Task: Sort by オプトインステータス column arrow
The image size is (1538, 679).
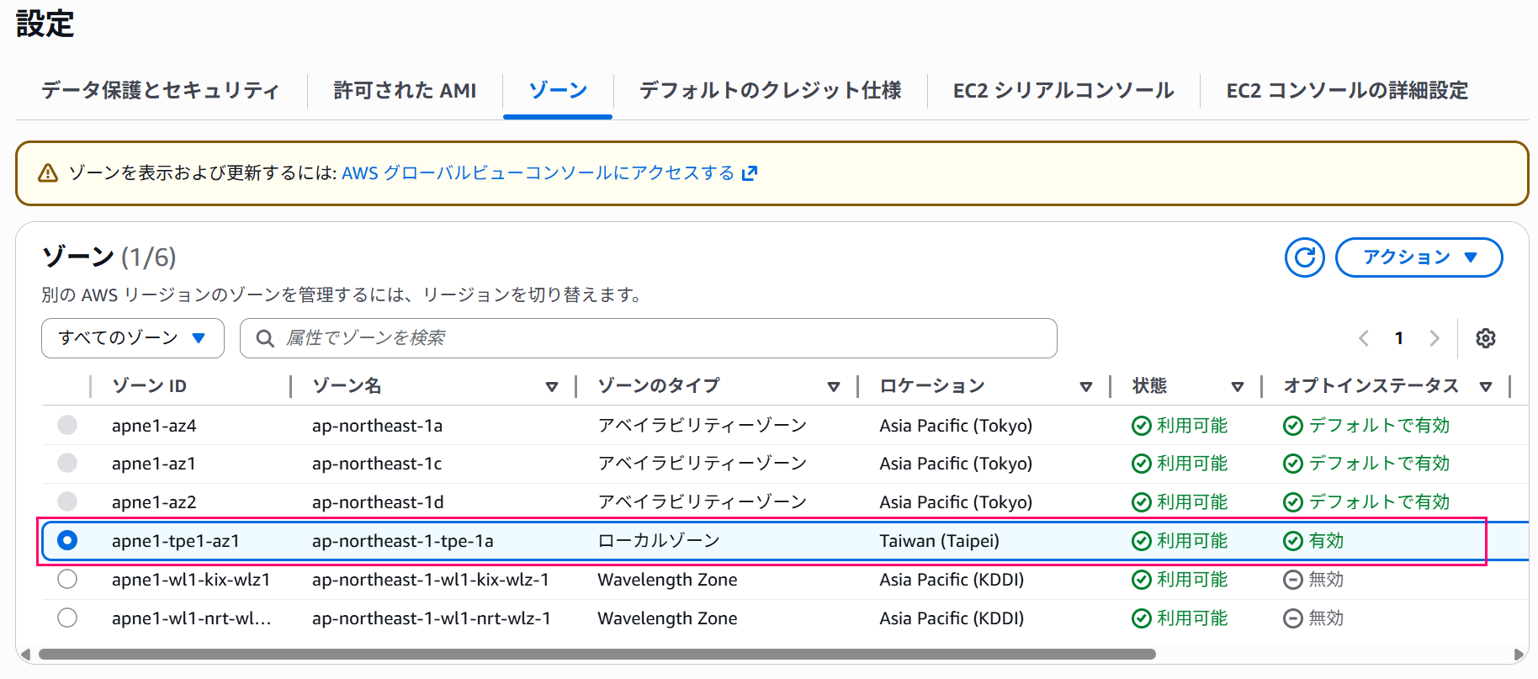Action: click(1486, 387)
